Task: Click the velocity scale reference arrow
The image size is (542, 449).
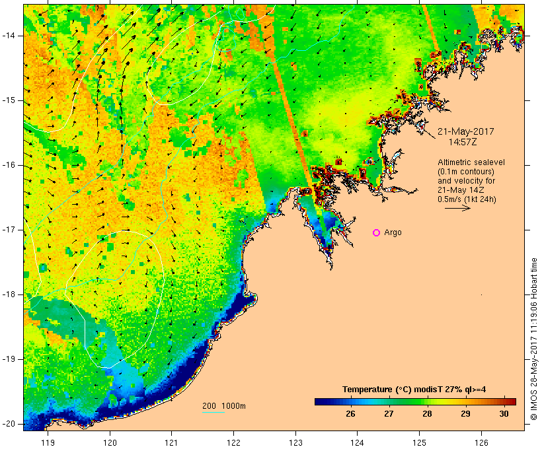Action: (x=457, y=208)
